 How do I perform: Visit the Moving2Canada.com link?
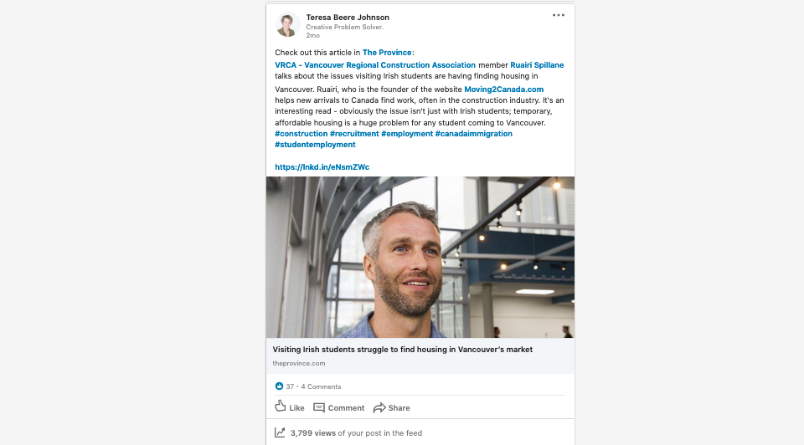[x=504, y=90]
